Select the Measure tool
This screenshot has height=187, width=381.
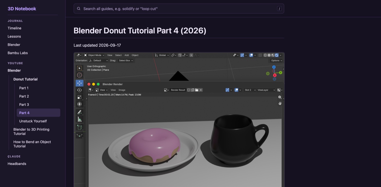coord(79,119)
